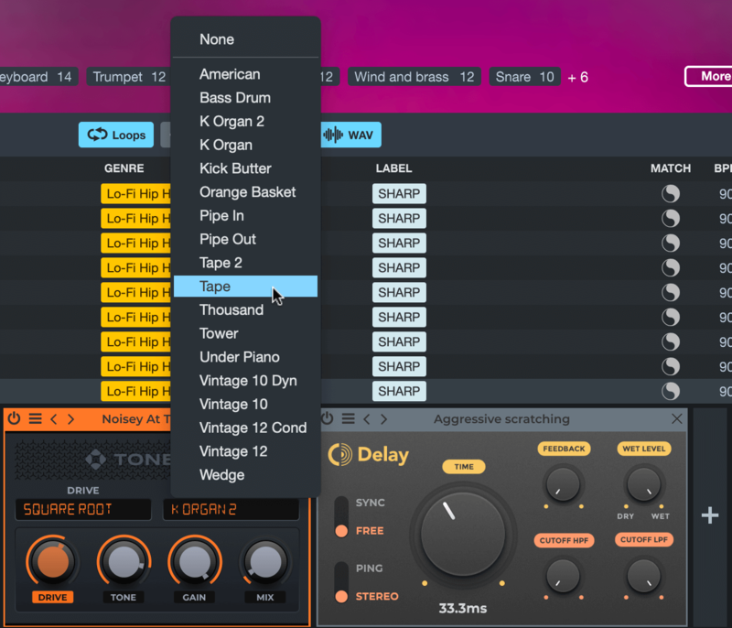Switch the Ping/Stereo toggle in Delay

[341, 583]
